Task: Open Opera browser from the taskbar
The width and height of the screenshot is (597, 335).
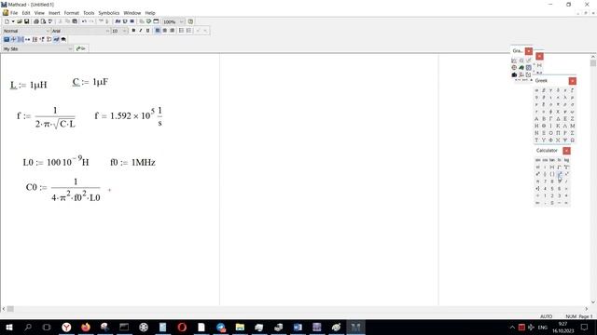Action: (182, 327)
